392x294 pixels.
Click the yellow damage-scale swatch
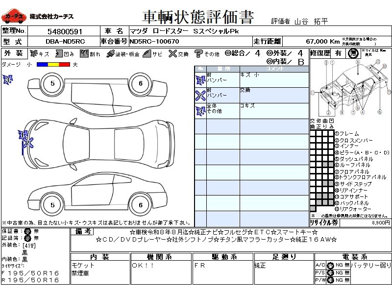pos(53,65)
